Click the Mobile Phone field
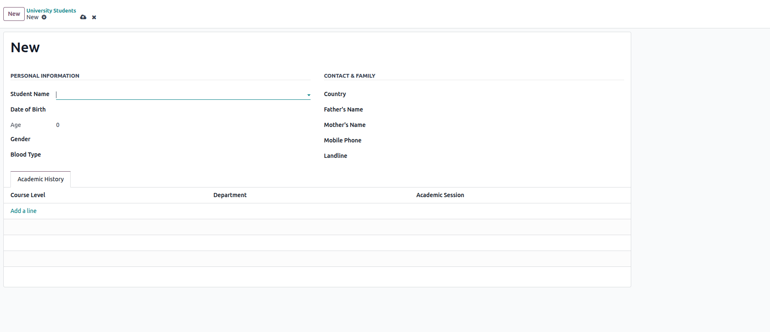The image size is (770, 332). (x=493, y=140)
